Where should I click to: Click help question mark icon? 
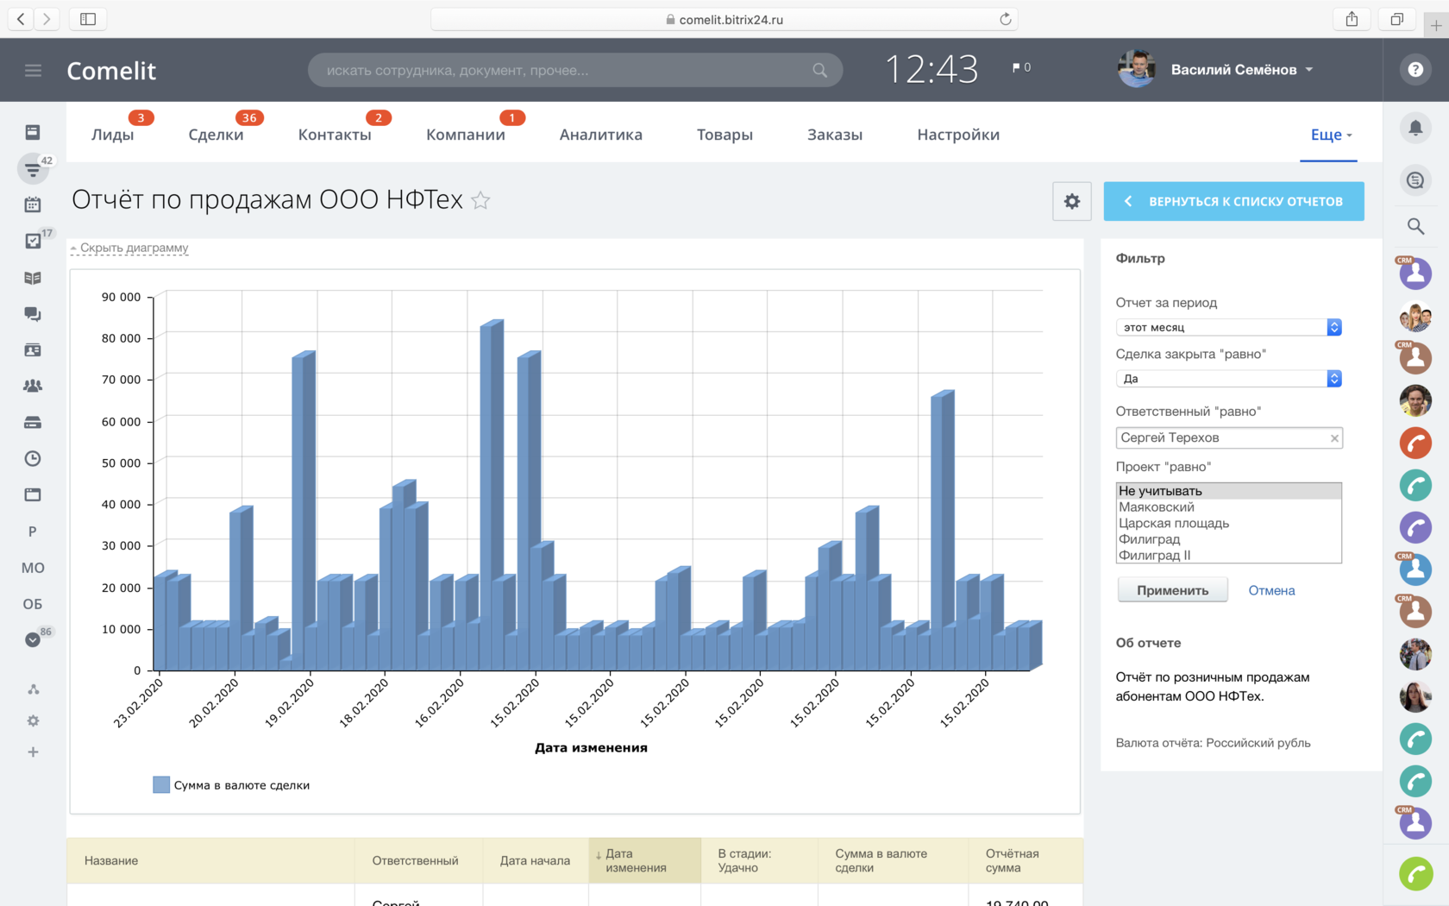(x=1415, y=70)
